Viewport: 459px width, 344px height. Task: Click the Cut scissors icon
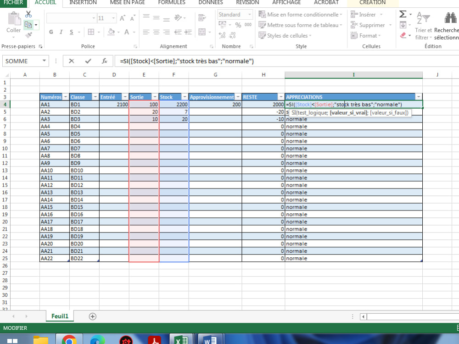pyautogui.click(x=28, y=14)
